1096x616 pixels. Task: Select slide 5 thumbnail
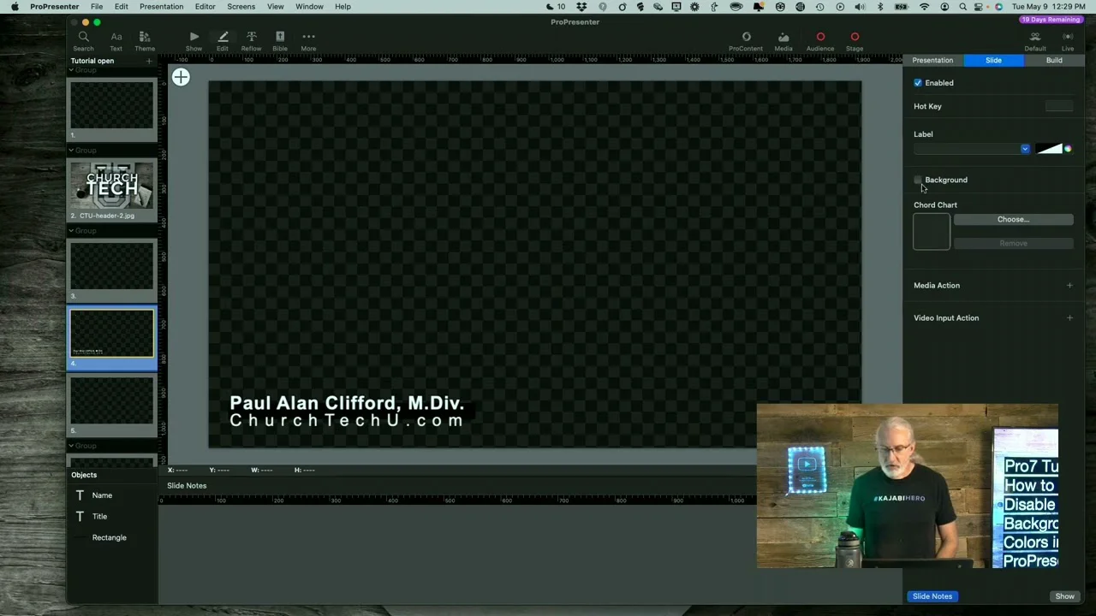[112, 400]
